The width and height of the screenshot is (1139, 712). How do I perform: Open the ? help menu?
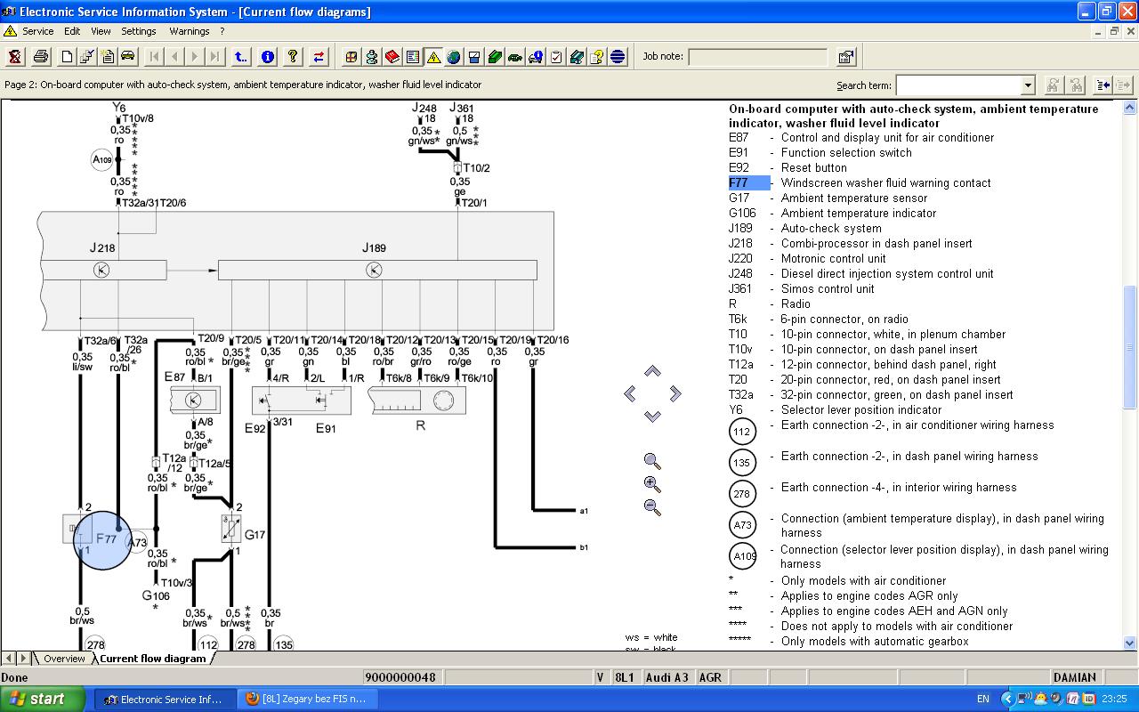222,31
